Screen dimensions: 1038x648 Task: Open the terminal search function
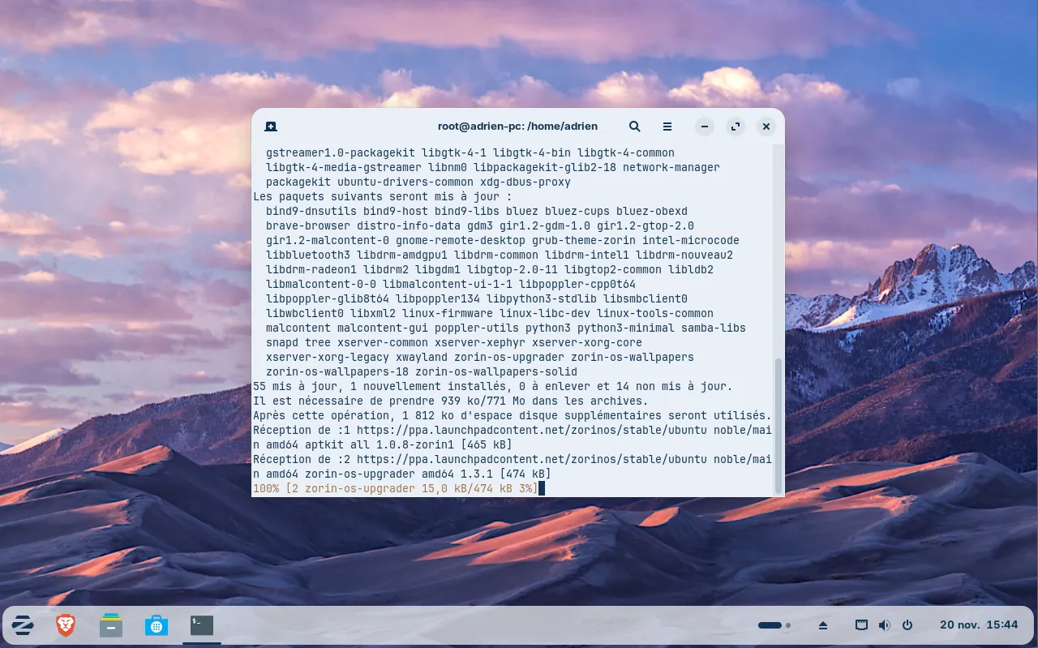pyautogui.click(x=634, y=127)
